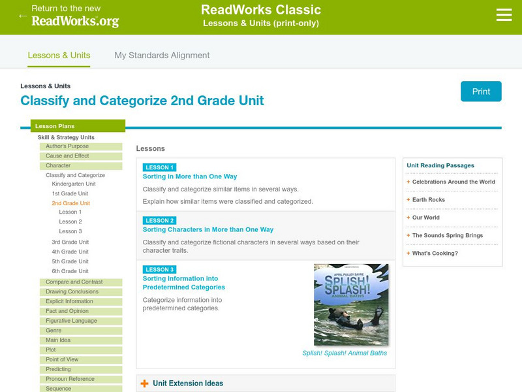The image size is (522, 392).
Task: Expand the Cause and Effect unit
Action: click(81, 156)
